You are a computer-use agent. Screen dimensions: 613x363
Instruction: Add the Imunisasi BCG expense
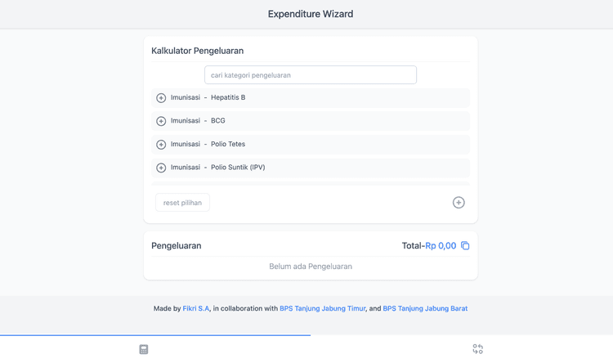(x=161, y=121)
